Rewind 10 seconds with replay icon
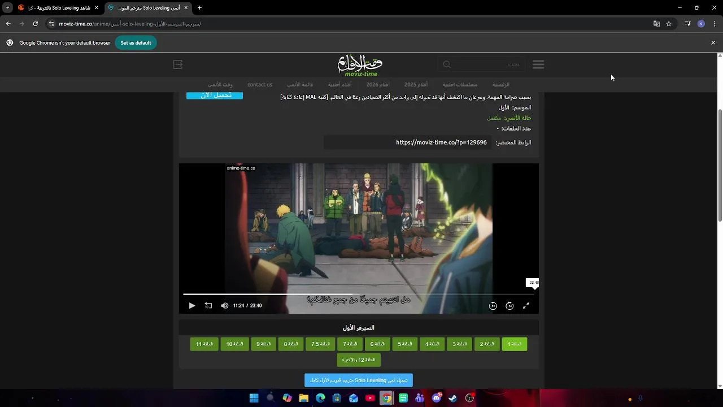 (208, 306)
